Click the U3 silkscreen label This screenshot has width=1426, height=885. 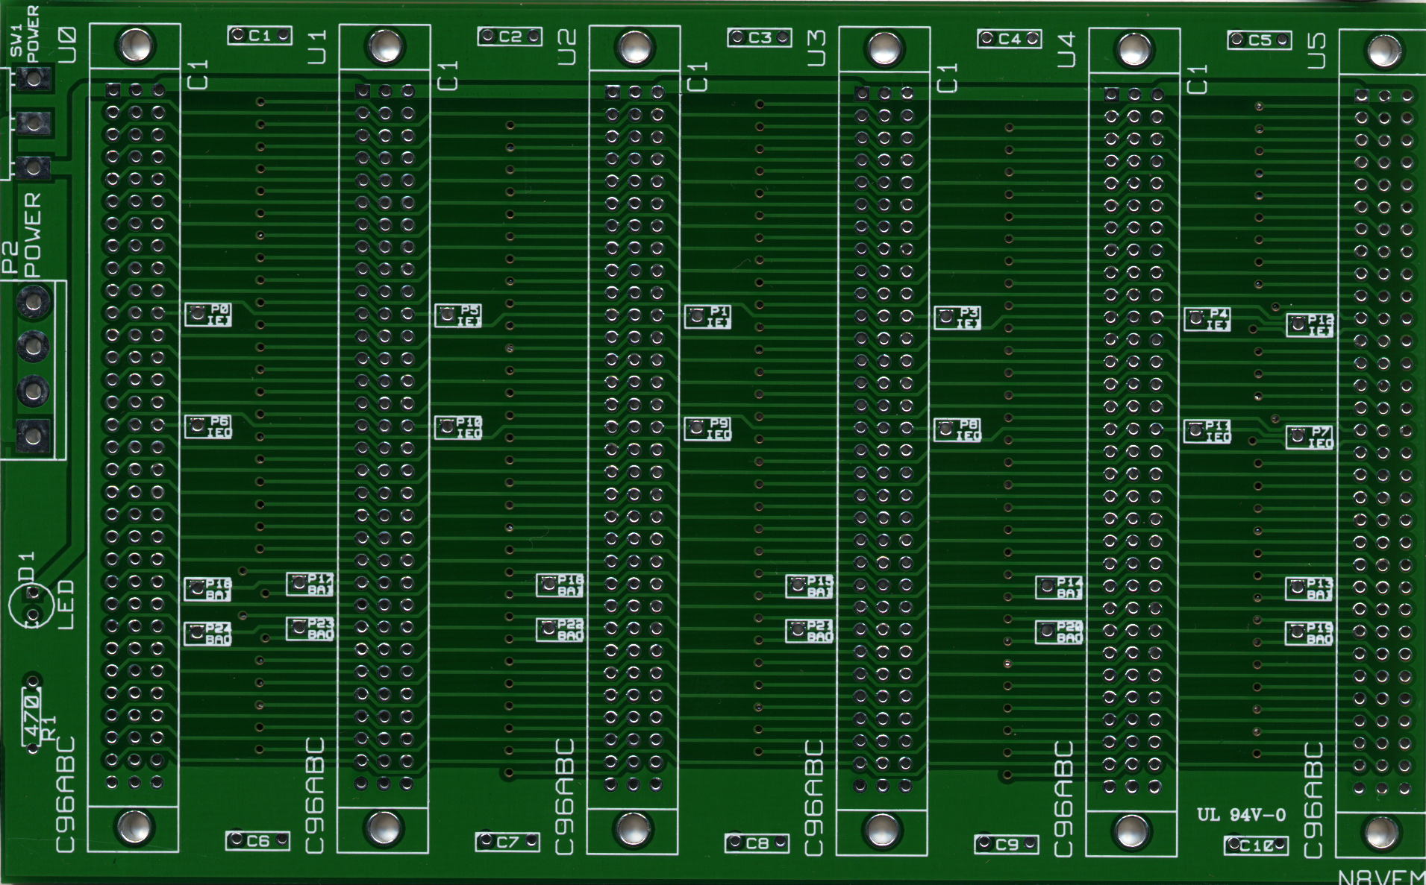(x=817, y=48)
